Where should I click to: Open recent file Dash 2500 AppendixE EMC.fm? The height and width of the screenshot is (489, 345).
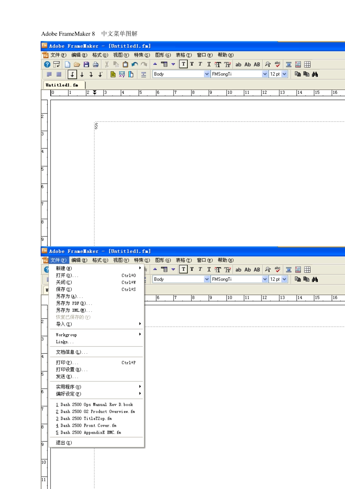[x=97, y=432]
